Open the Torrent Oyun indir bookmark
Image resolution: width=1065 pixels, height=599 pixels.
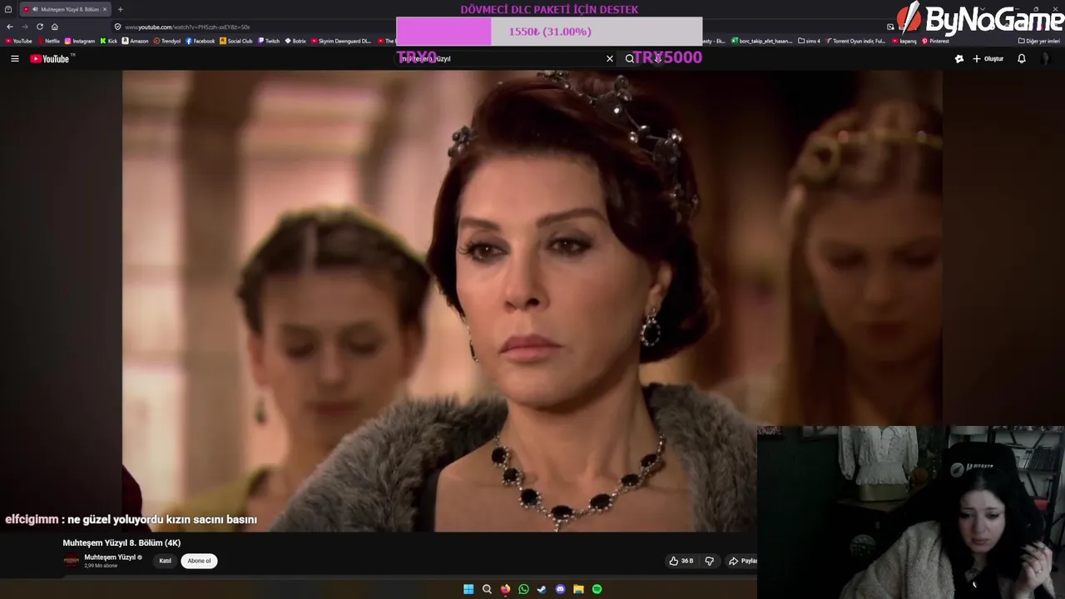point(855,41)
